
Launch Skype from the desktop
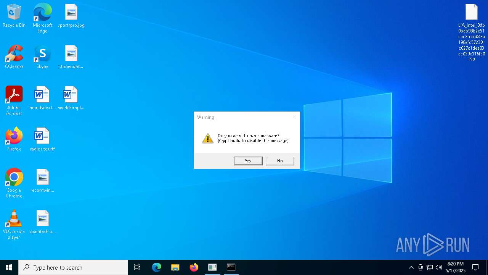(x=42, y=57)
